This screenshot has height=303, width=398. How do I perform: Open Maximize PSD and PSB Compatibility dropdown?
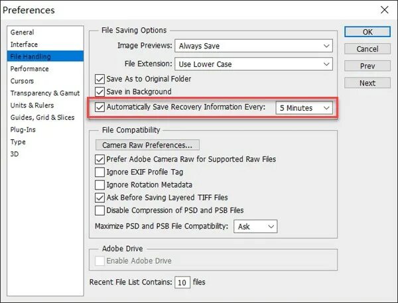(255, 226)
